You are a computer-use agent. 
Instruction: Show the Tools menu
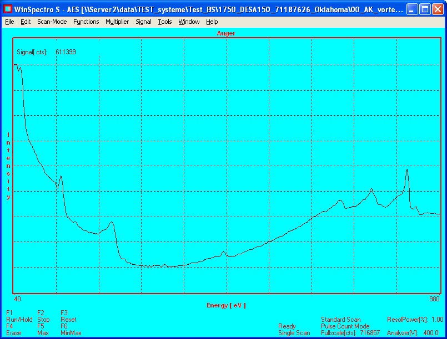(x=165, y=22)
